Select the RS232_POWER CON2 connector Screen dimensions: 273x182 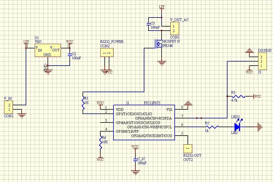(107, 53)
